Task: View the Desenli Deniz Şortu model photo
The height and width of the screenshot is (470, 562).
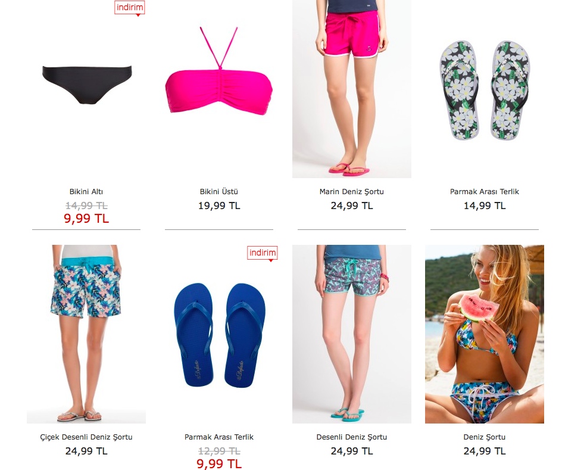Action: click(x=352, y=334)
